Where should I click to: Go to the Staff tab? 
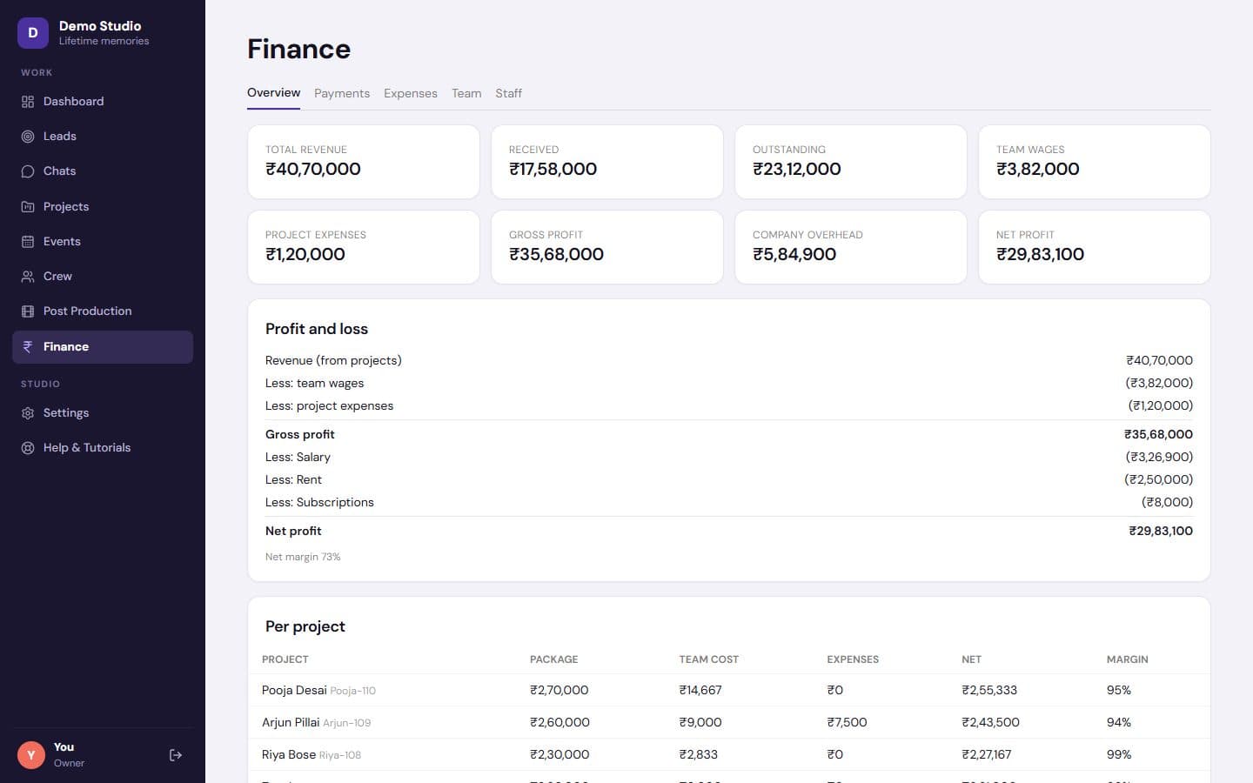(x=509, y=93)
